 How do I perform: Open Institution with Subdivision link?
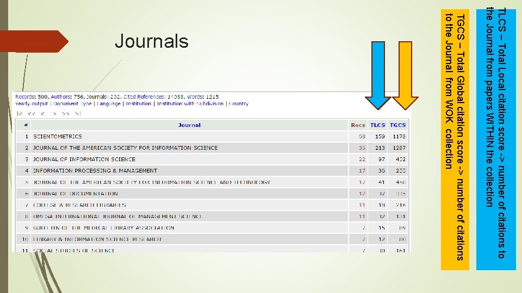tap(190, 104)
